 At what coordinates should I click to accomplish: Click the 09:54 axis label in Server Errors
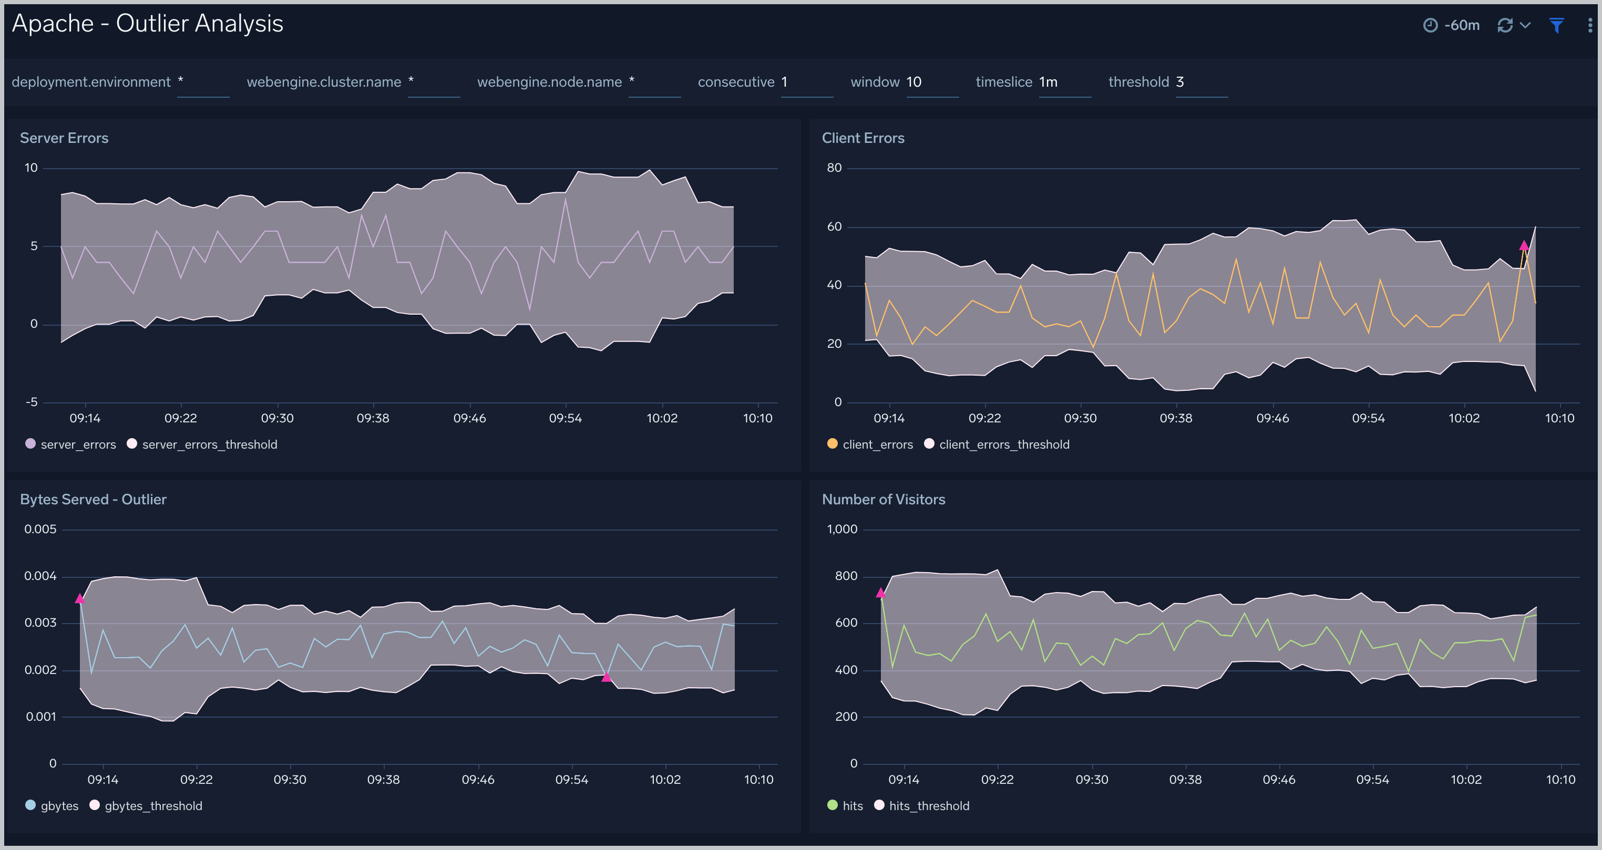tap(566, 419)
